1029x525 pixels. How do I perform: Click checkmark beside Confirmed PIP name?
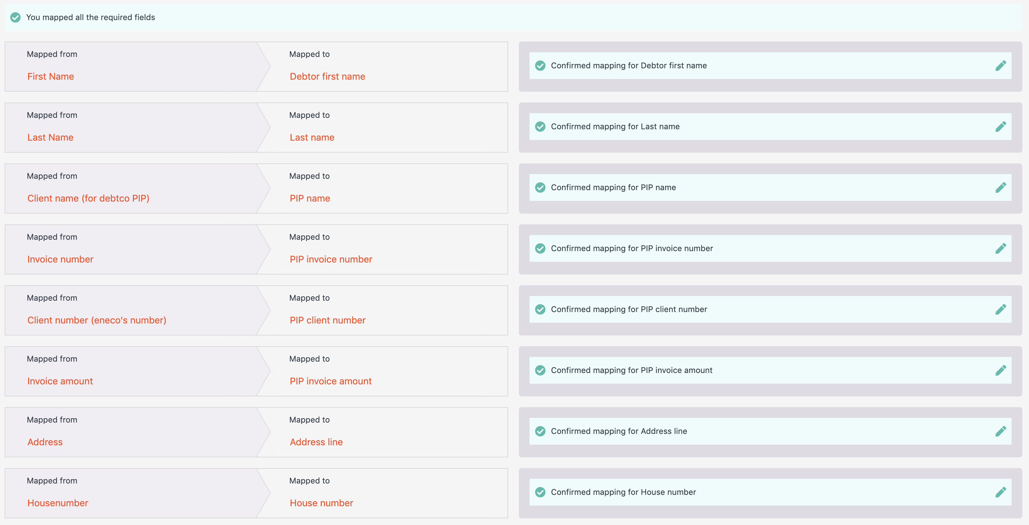[540, 187]
